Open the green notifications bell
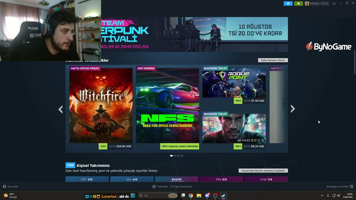356x200 pixels. (298, 4)
